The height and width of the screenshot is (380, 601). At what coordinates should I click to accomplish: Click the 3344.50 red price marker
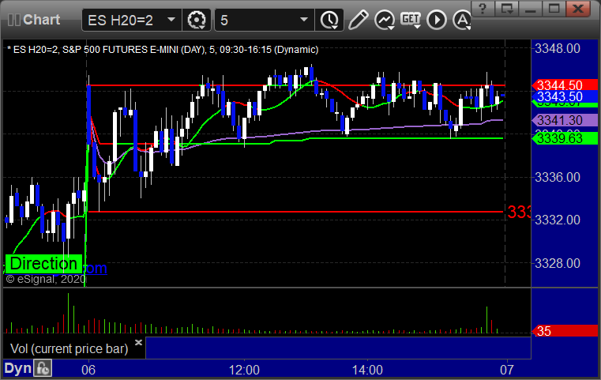point(565,85)
